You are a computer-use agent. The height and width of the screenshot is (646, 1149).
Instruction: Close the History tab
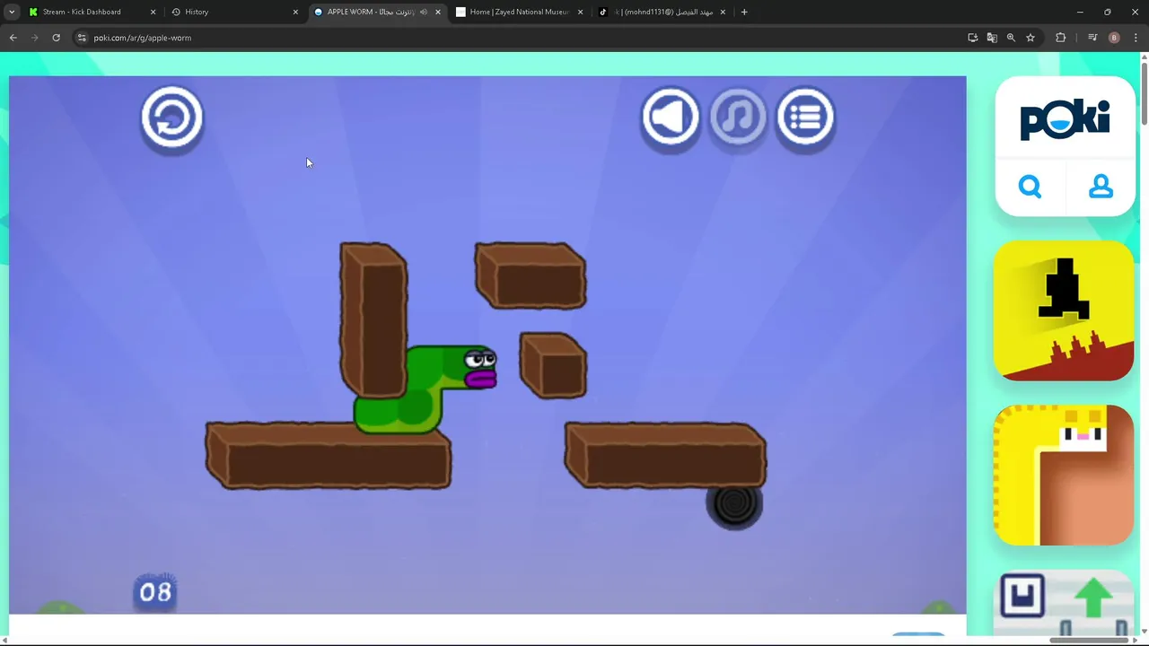[x=295, y=12]
